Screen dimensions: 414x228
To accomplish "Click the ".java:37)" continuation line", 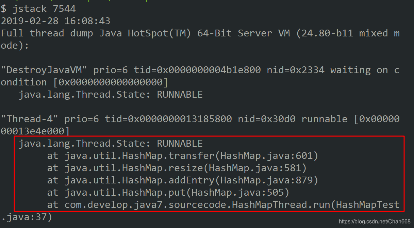I will (27, 217).
